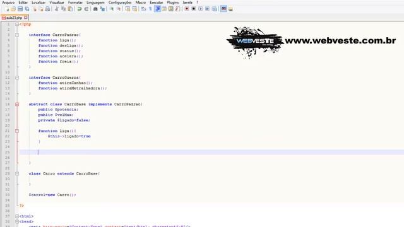Image resolution: width=404 pixels, height=227 pixels.
Task: Zoom in using the toolbar icon
Action: 112,9
